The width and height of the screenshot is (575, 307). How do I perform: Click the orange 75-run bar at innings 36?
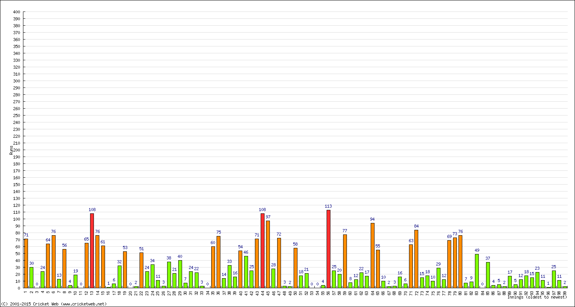pos(219,262)
